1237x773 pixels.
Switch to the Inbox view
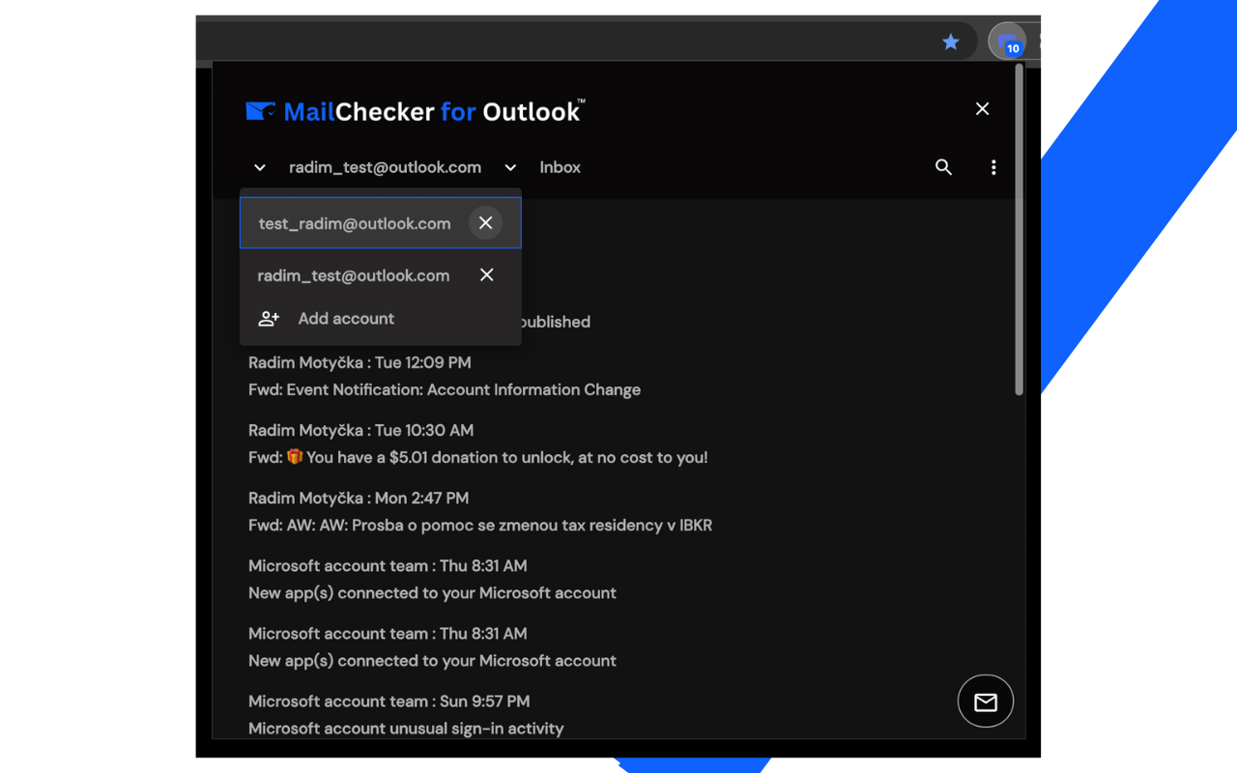pyautogui.click(x=560, y=167)
